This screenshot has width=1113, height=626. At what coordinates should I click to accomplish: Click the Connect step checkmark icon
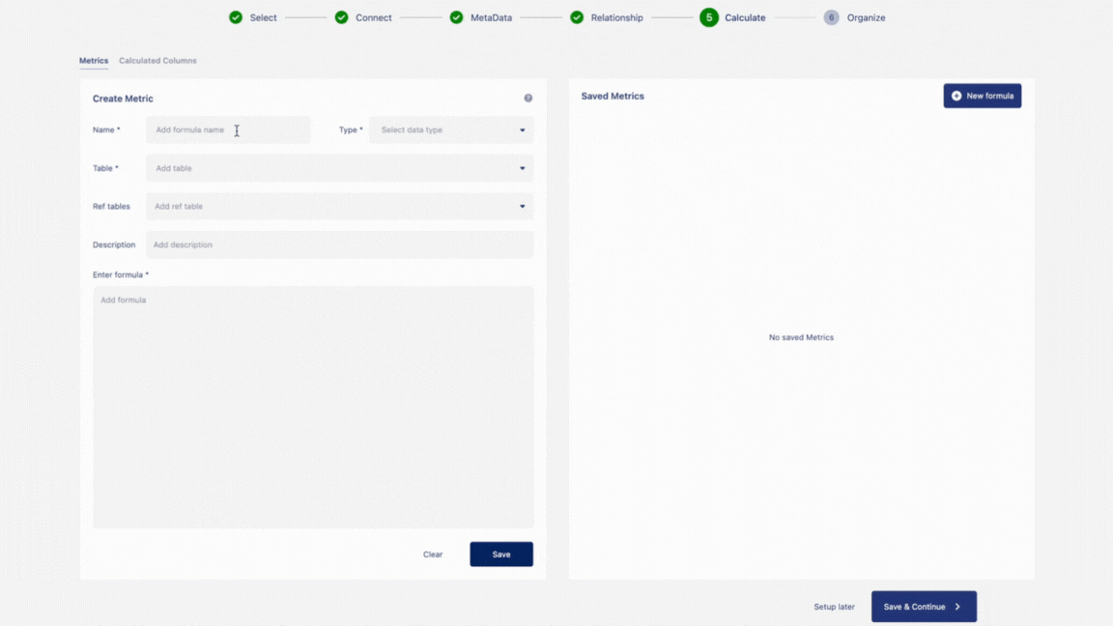point(341,17)
